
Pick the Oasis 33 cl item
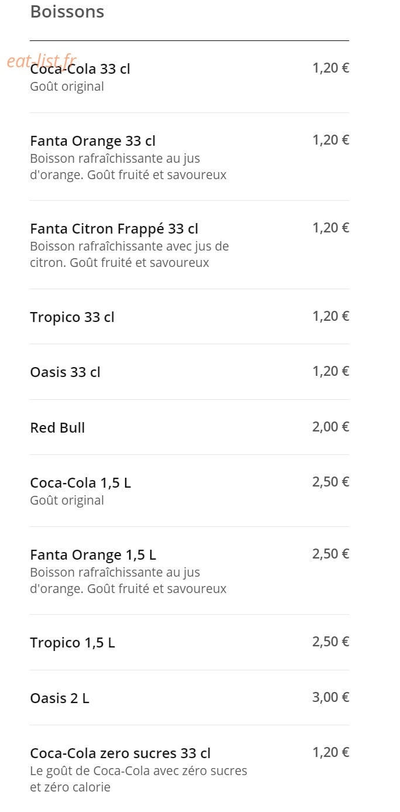[189, 372]
